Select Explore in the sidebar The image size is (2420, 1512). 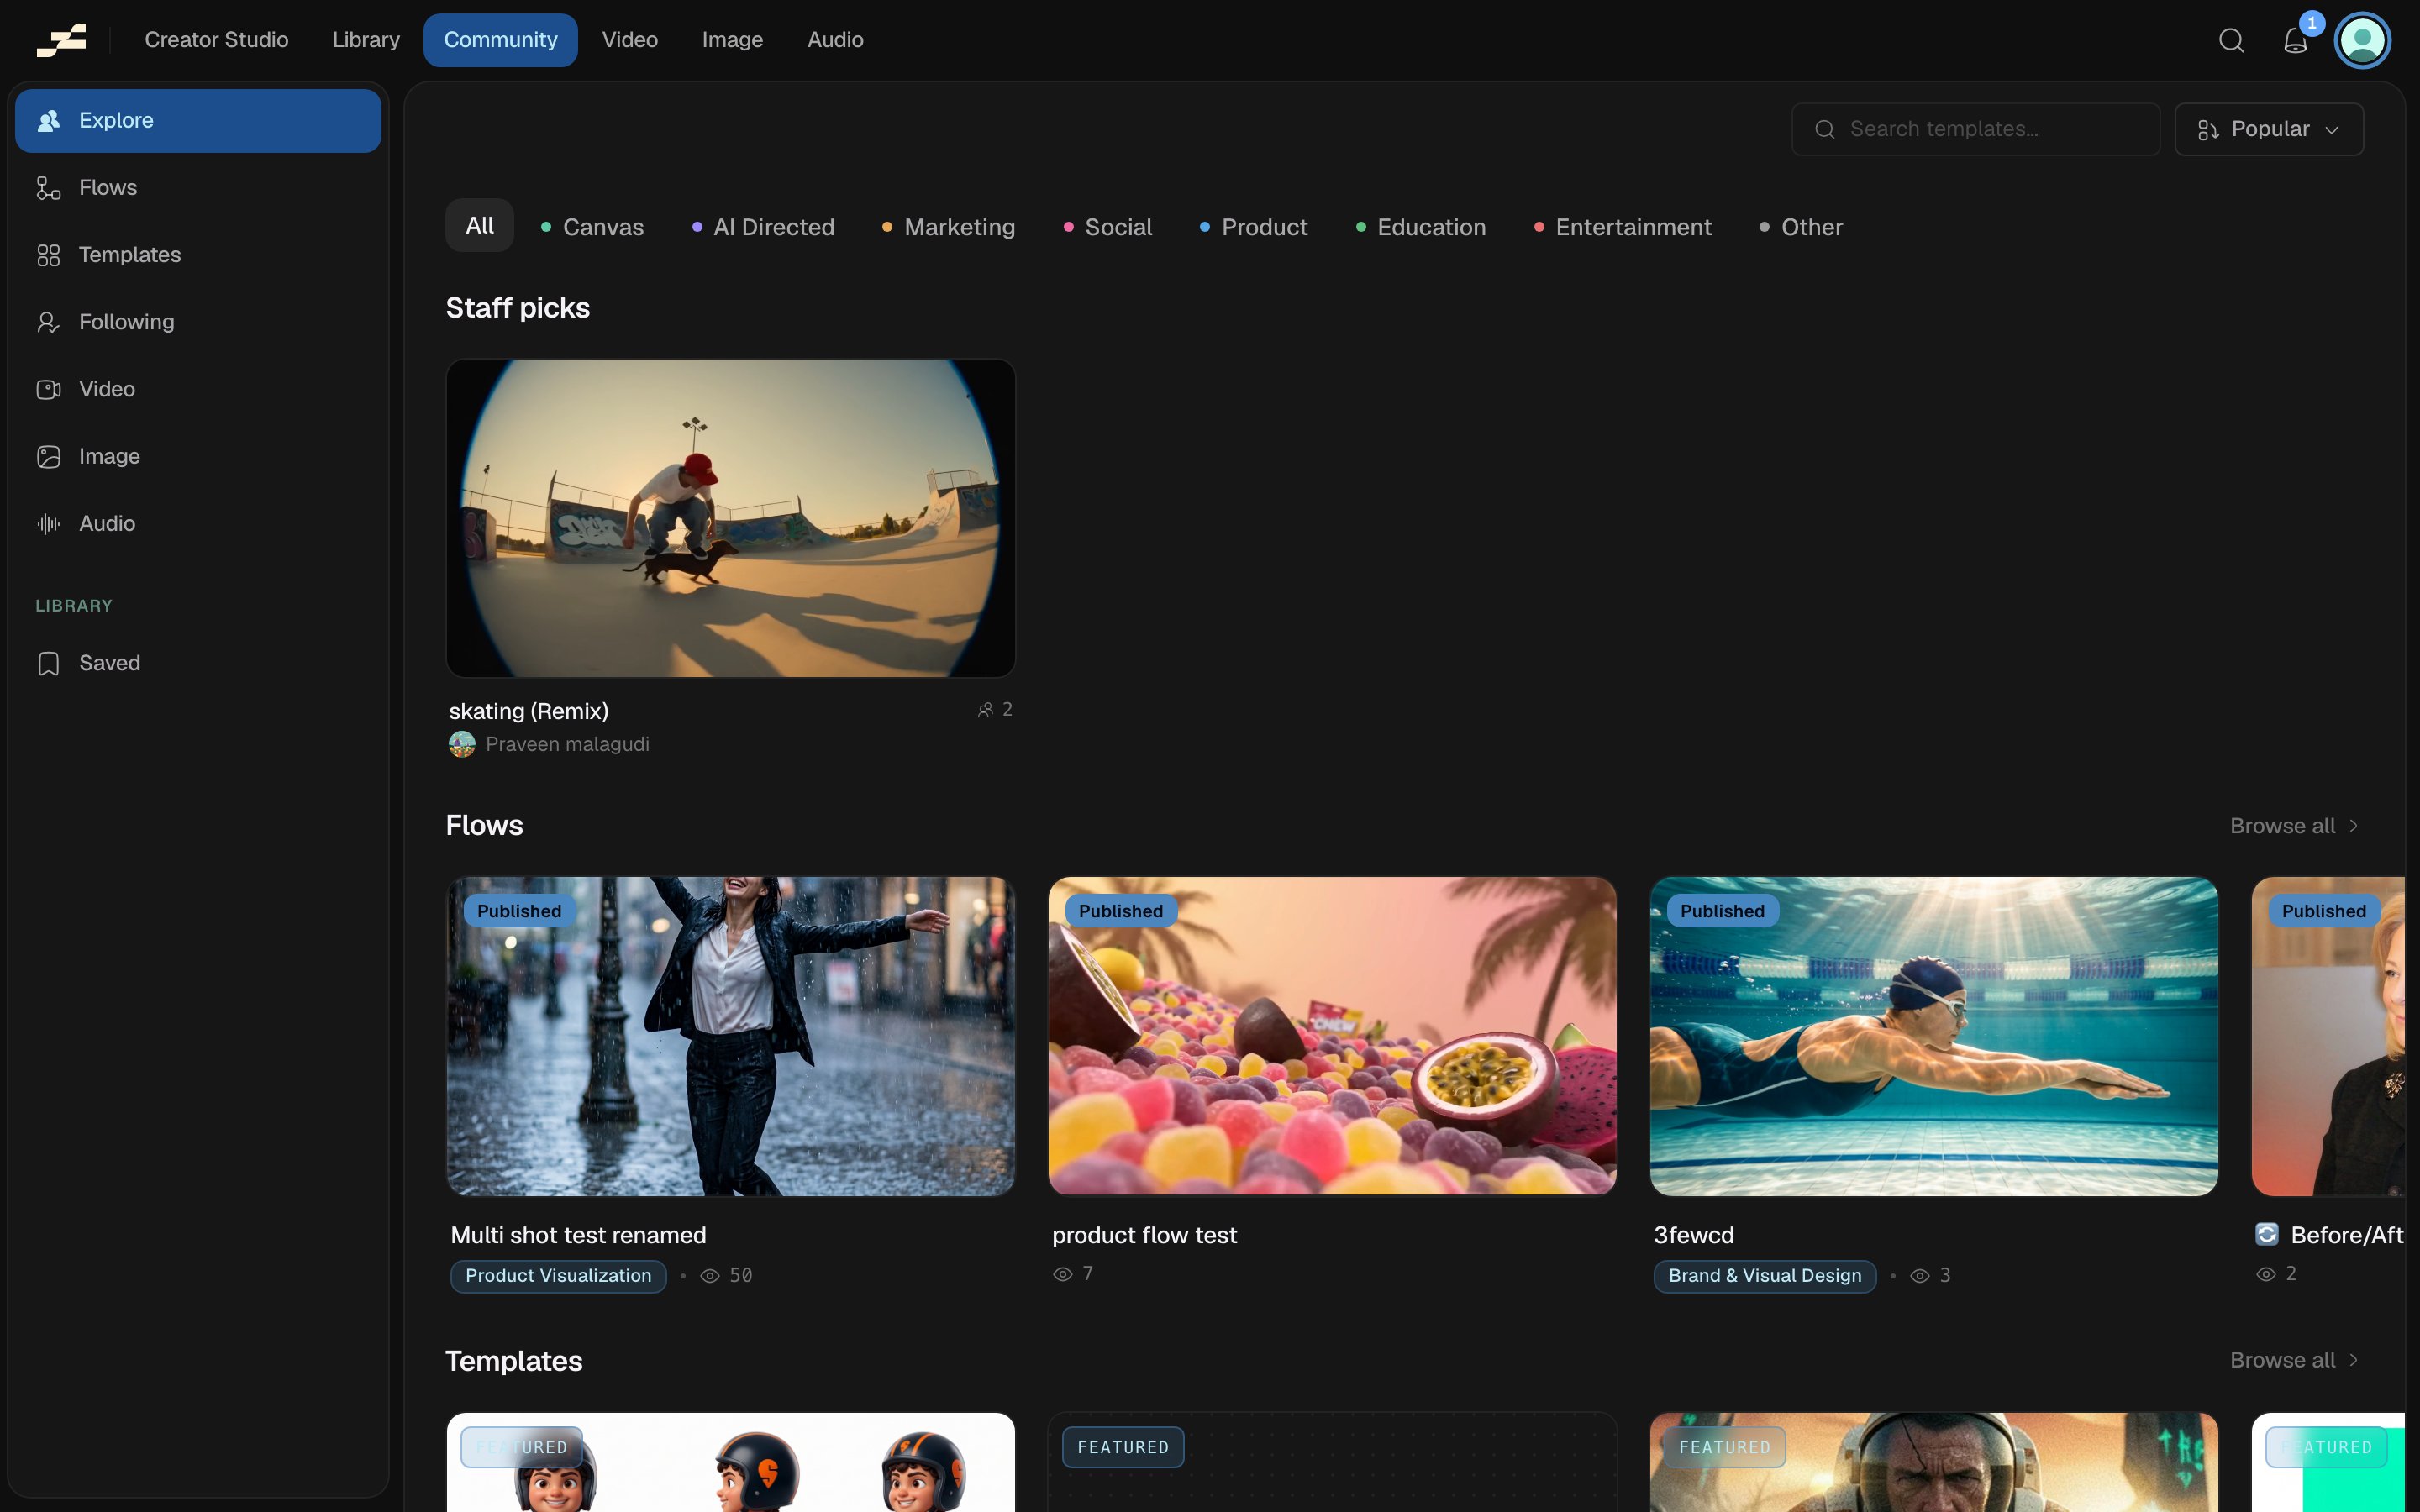coord(198,120)
